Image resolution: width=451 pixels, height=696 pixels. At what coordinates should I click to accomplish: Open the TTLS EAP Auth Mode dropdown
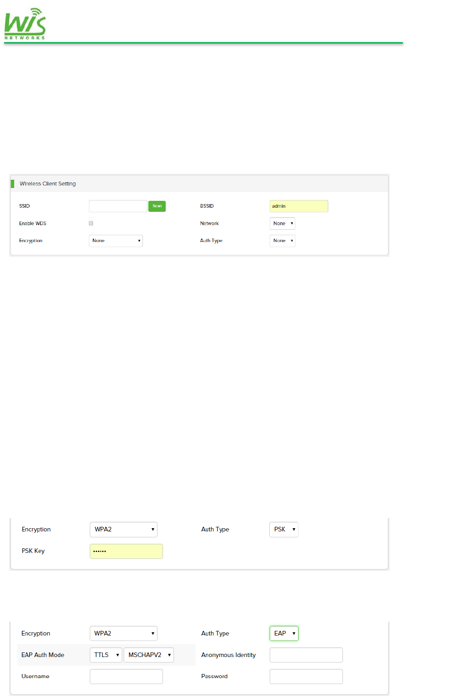(x=106, y=655)
